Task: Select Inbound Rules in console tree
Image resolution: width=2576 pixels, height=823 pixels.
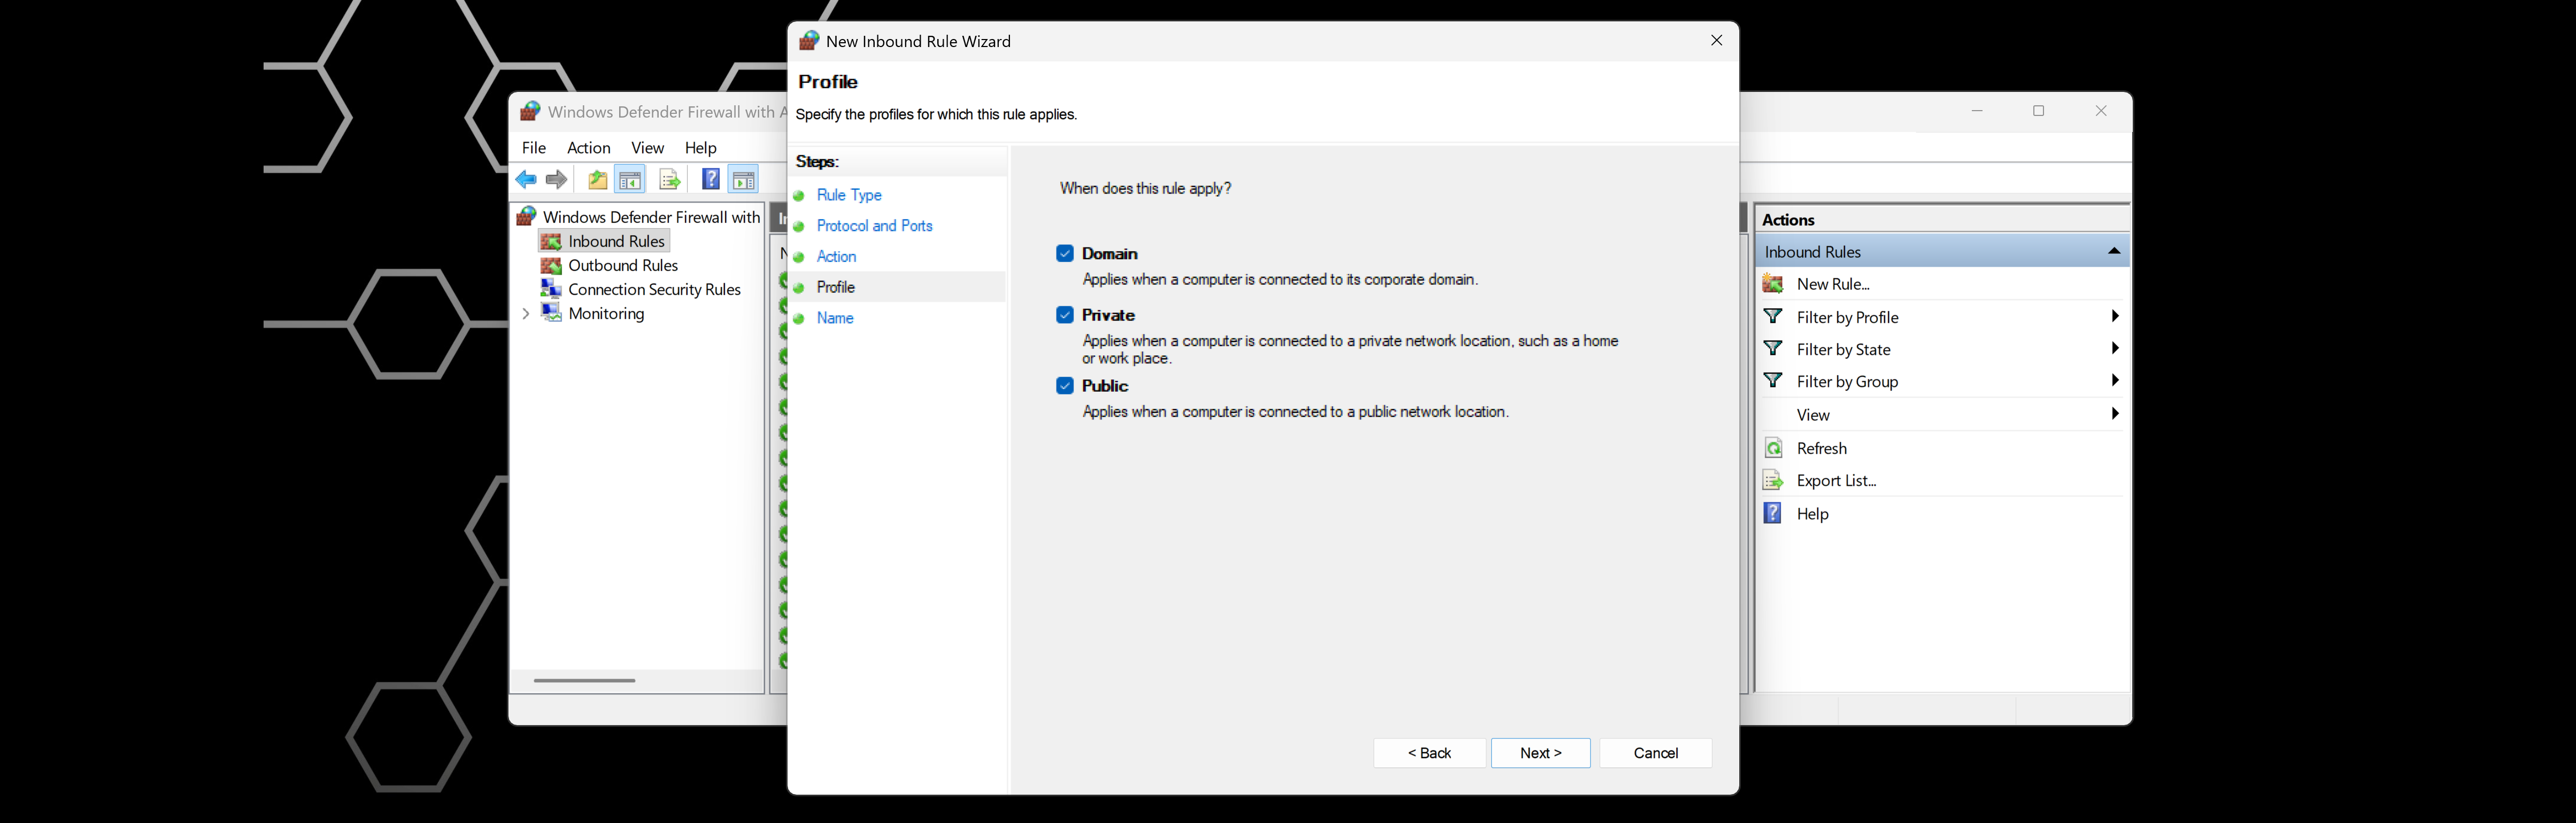Action: click(616, 241)
